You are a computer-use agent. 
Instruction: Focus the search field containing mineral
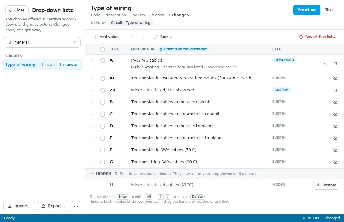(x=42, y=42)
